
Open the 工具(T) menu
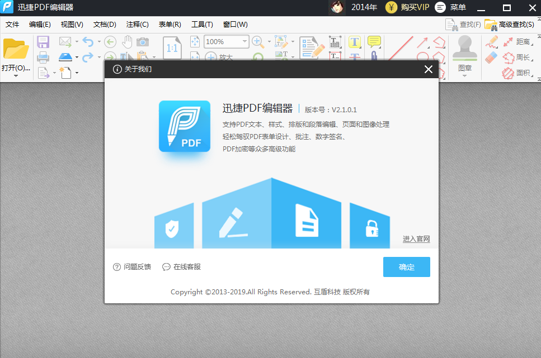[x=202, y=25]
